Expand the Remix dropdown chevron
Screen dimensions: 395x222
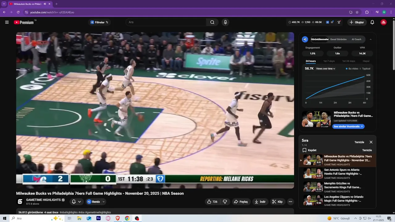pyautogui.click(x=103, y=202)
